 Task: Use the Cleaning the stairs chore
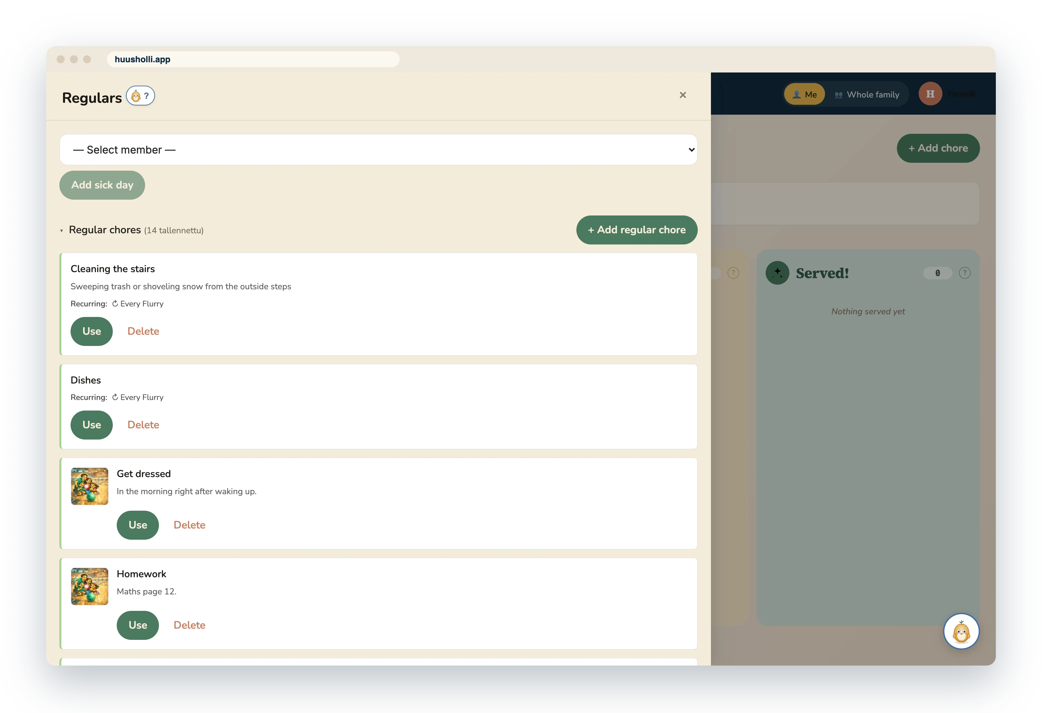(91, 331)
